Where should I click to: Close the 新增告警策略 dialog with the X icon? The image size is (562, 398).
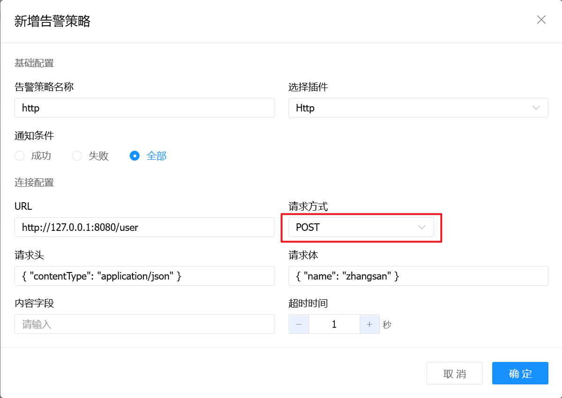pyautogui.click(x=541, y=20)
